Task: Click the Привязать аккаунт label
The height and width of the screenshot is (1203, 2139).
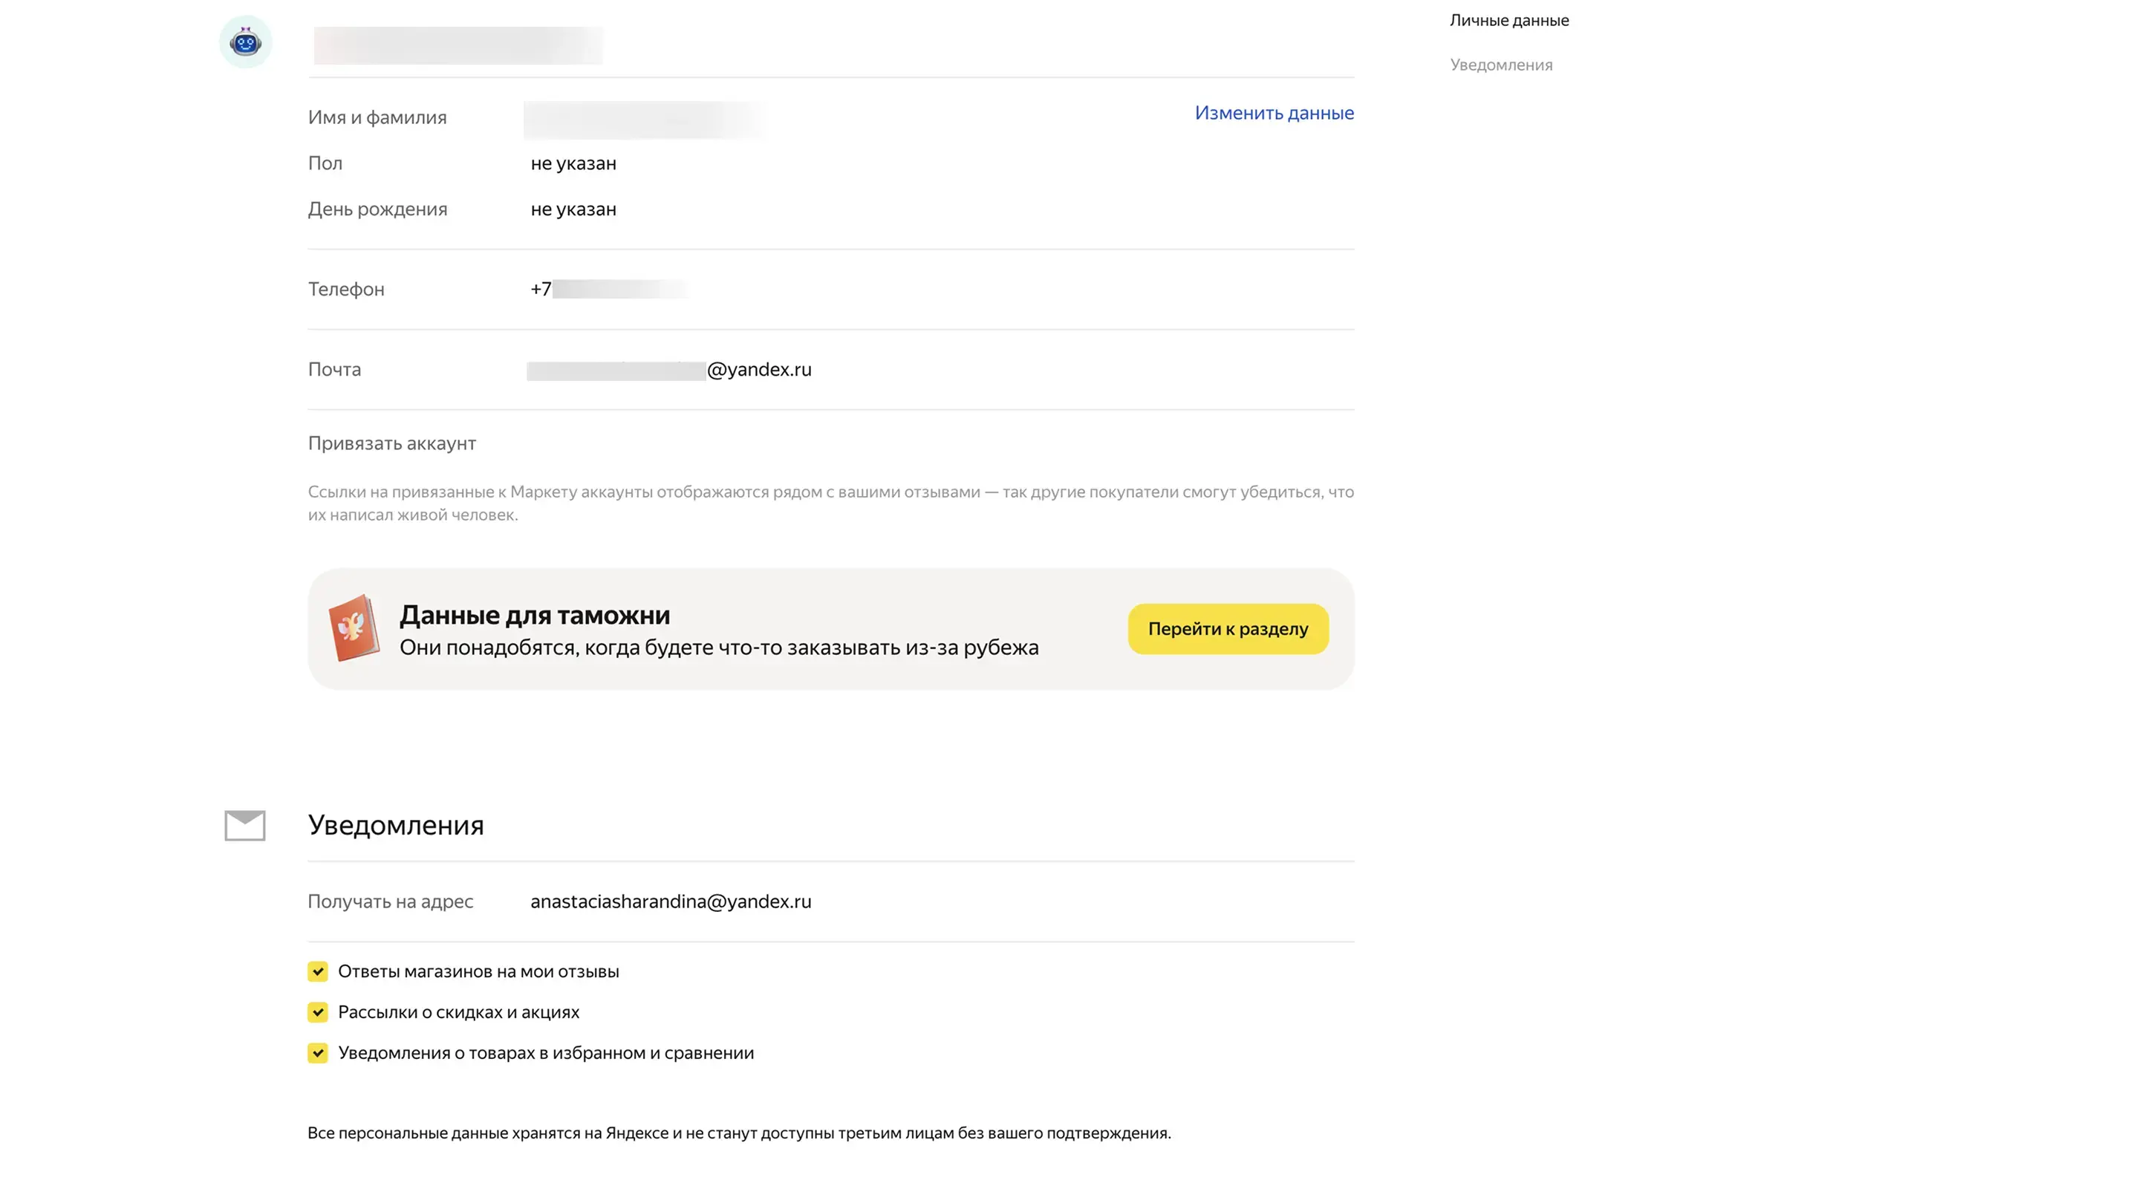Action: coord(392,443)
